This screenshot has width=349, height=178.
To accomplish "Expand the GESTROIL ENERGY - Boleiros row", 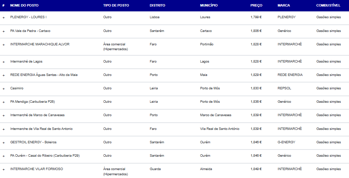I will 3,143.
